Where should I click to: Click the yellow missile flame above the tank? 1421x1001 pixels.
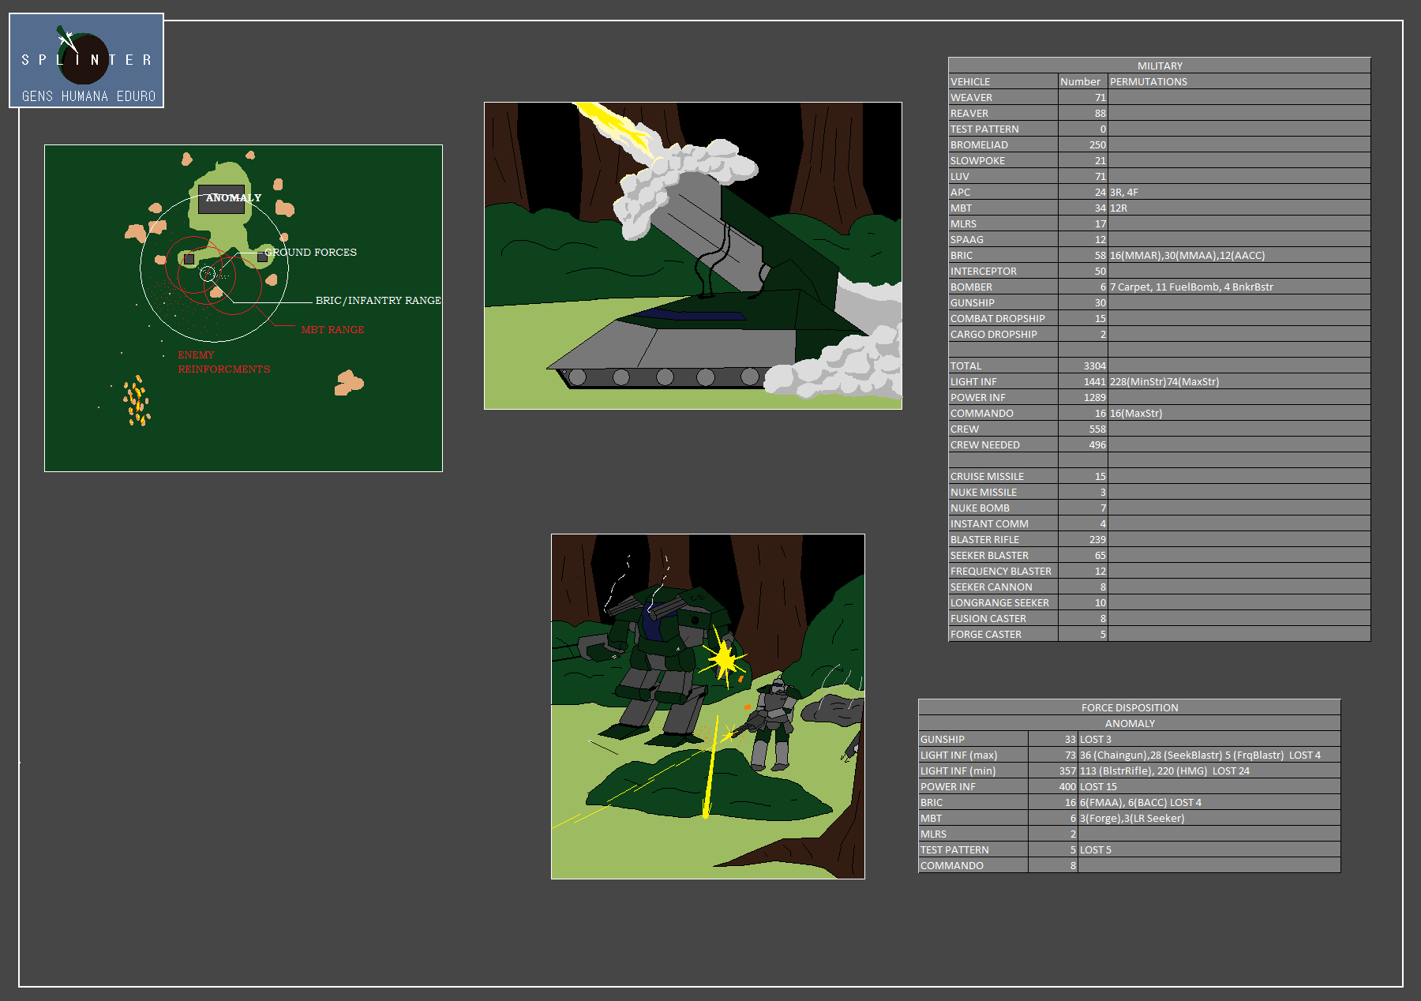tap(616, 126)
